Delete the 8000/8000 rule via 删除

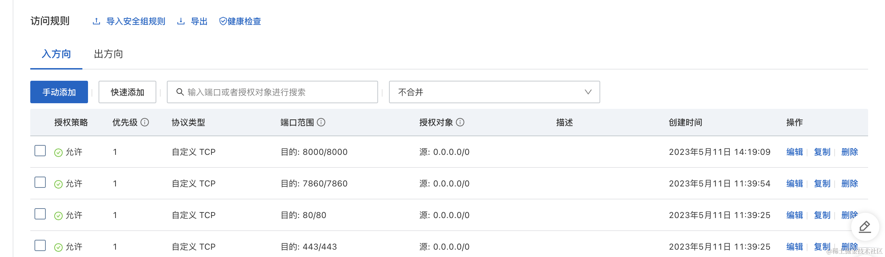[849, 152]
